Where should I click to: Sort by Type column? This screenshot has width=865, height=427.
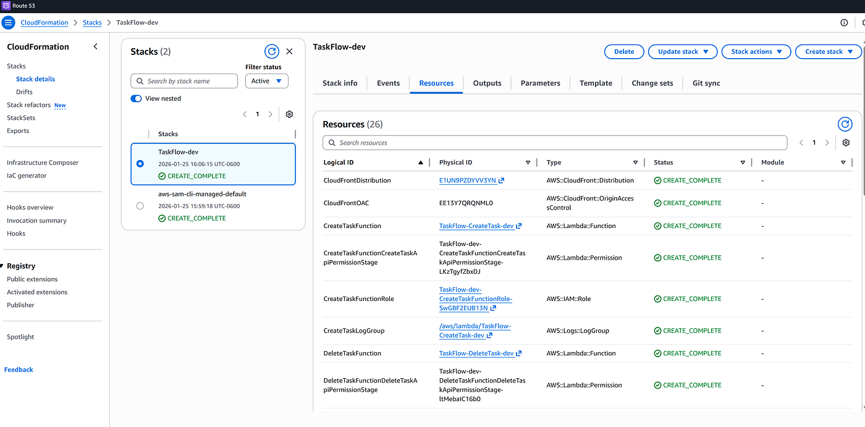point(636,163)
